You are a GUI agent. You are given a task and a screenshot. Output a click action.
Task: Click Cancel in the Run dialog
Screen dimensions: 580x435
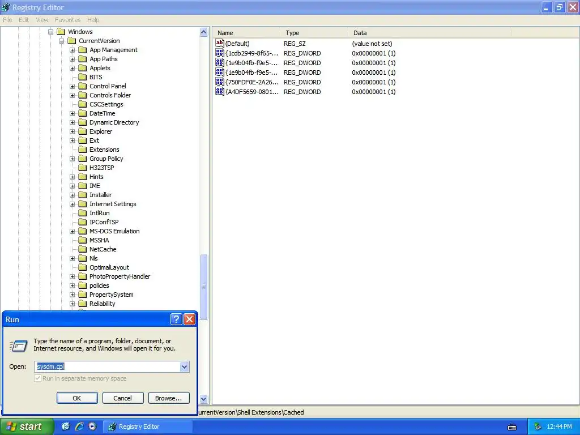pos(122,398)
